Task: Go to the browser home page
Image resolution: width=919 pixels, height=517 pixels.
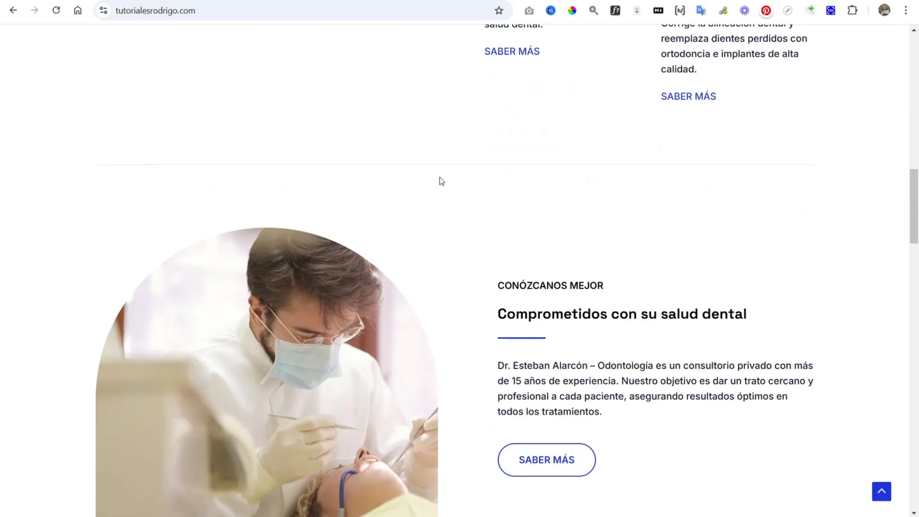Action: pos(78,10)
